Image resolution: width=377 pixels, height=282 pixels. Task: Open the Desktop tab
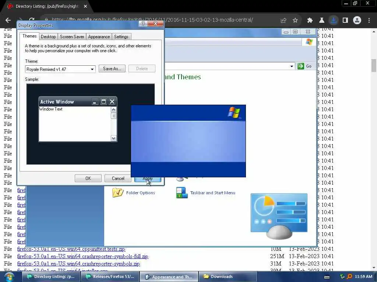pyautogui.click(x=48, y=37)
